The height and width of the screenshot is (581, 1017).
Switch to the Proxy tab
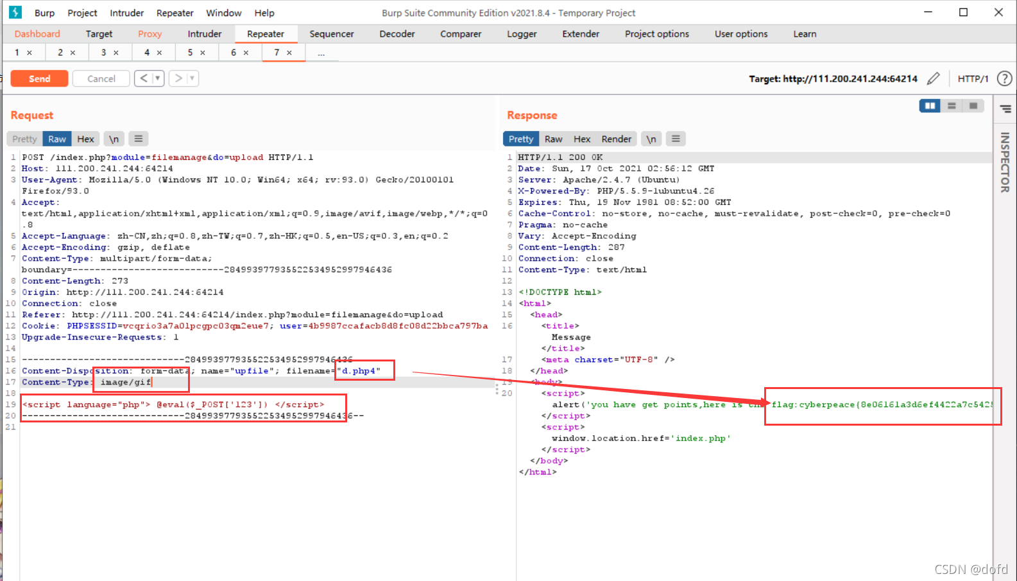click(150, 34)
